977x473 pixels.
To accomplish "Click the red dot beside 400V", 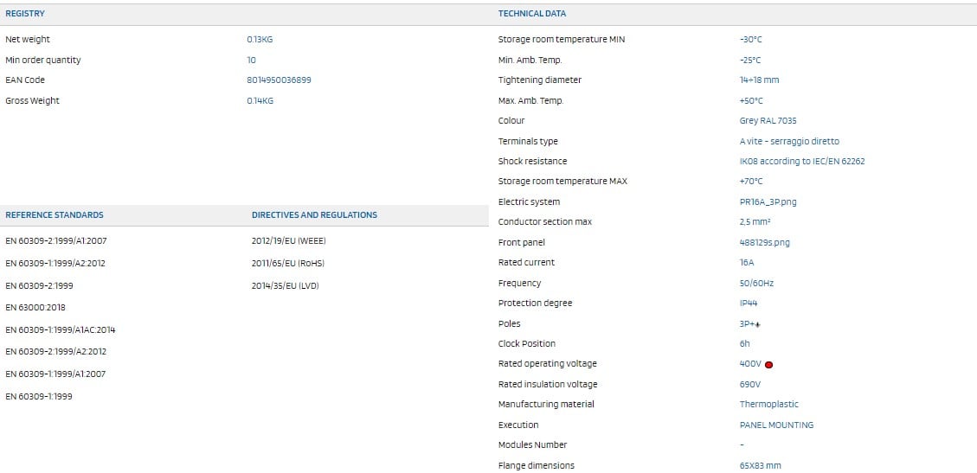I will (x=768, y=365).
